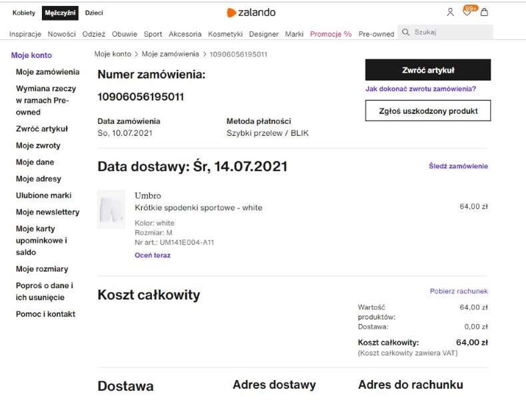Click the Śledź zamówienie link
The height and width of the screenshot is (400, 526).
coord(458,166)
